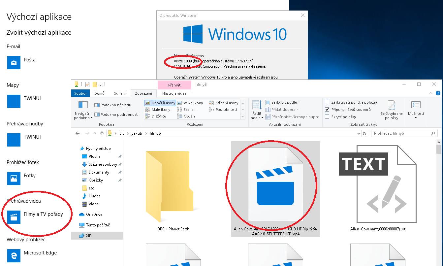The image size is (443, 266).
Task: Open OneDrive in the navigation pane
Action: pos(91,215)
